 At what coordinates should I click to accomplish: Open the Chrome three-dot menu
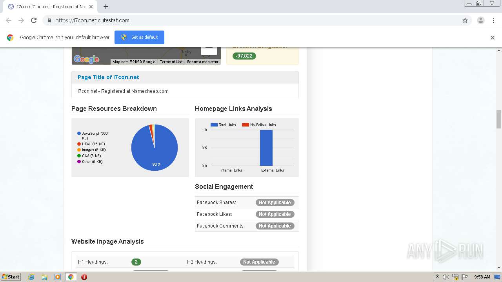point(493,20)
